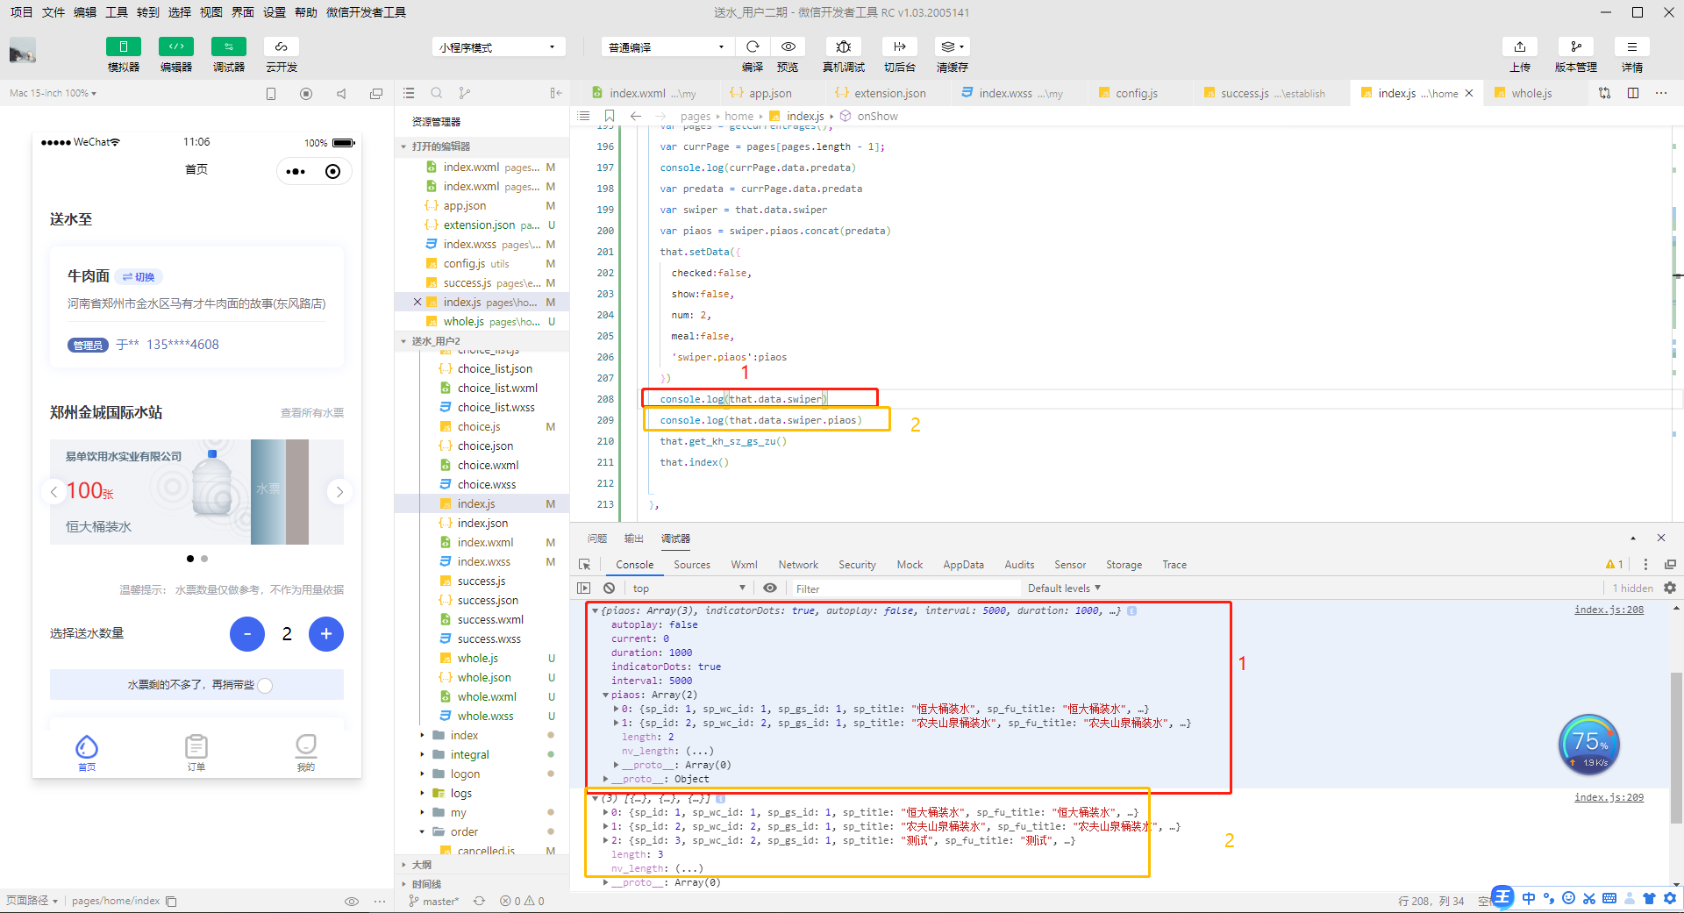Switch to the Network debugger tab

click(x=798, y=565)
